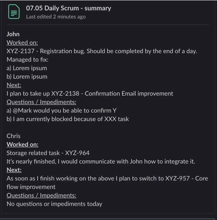Click the XYZ-2137 Registration bug line
The image size is (217, 220).
(x=102, y=51)
